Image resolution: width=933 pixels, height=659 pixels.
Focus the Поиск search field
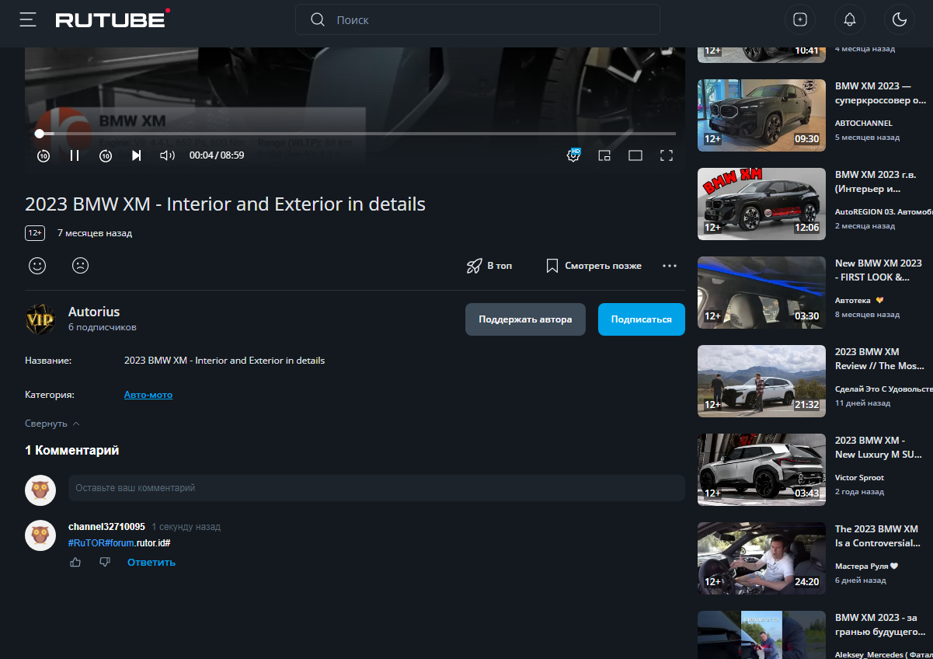pyautogui.click(x=477, y=19)
